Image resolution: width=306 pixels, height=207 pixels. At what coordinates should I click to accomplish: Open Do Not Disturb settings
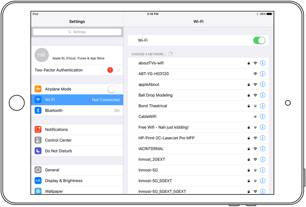coord(77,151)
